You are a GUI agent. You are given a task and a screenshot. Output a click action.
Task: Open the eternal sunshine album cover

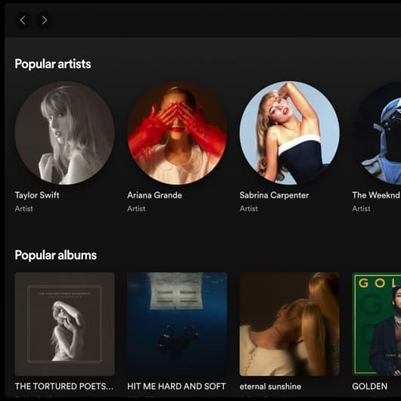[290, 324]
